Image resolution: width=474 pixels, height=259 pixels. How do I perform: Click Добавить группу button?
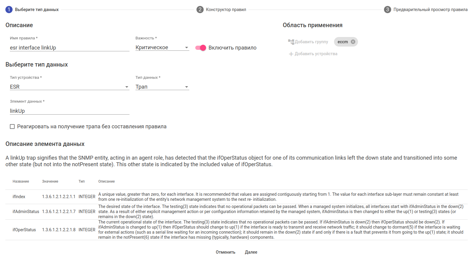tap(311, 42)
